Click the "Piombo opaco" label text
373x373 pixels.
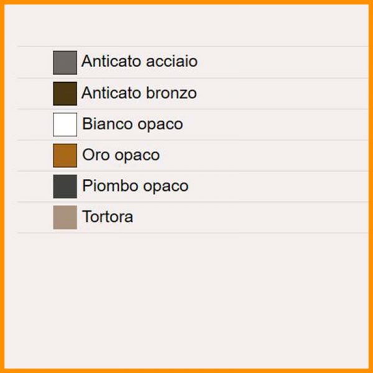pyautogui.click(x=135, y=186)
